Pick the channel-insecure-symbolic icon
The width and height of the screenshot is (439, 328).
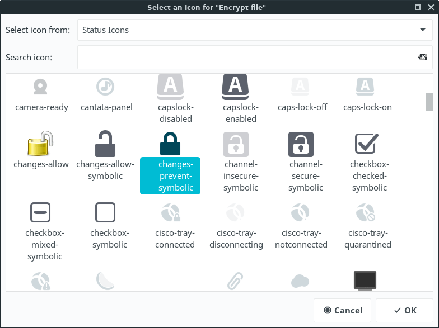[x=235, y=144]
